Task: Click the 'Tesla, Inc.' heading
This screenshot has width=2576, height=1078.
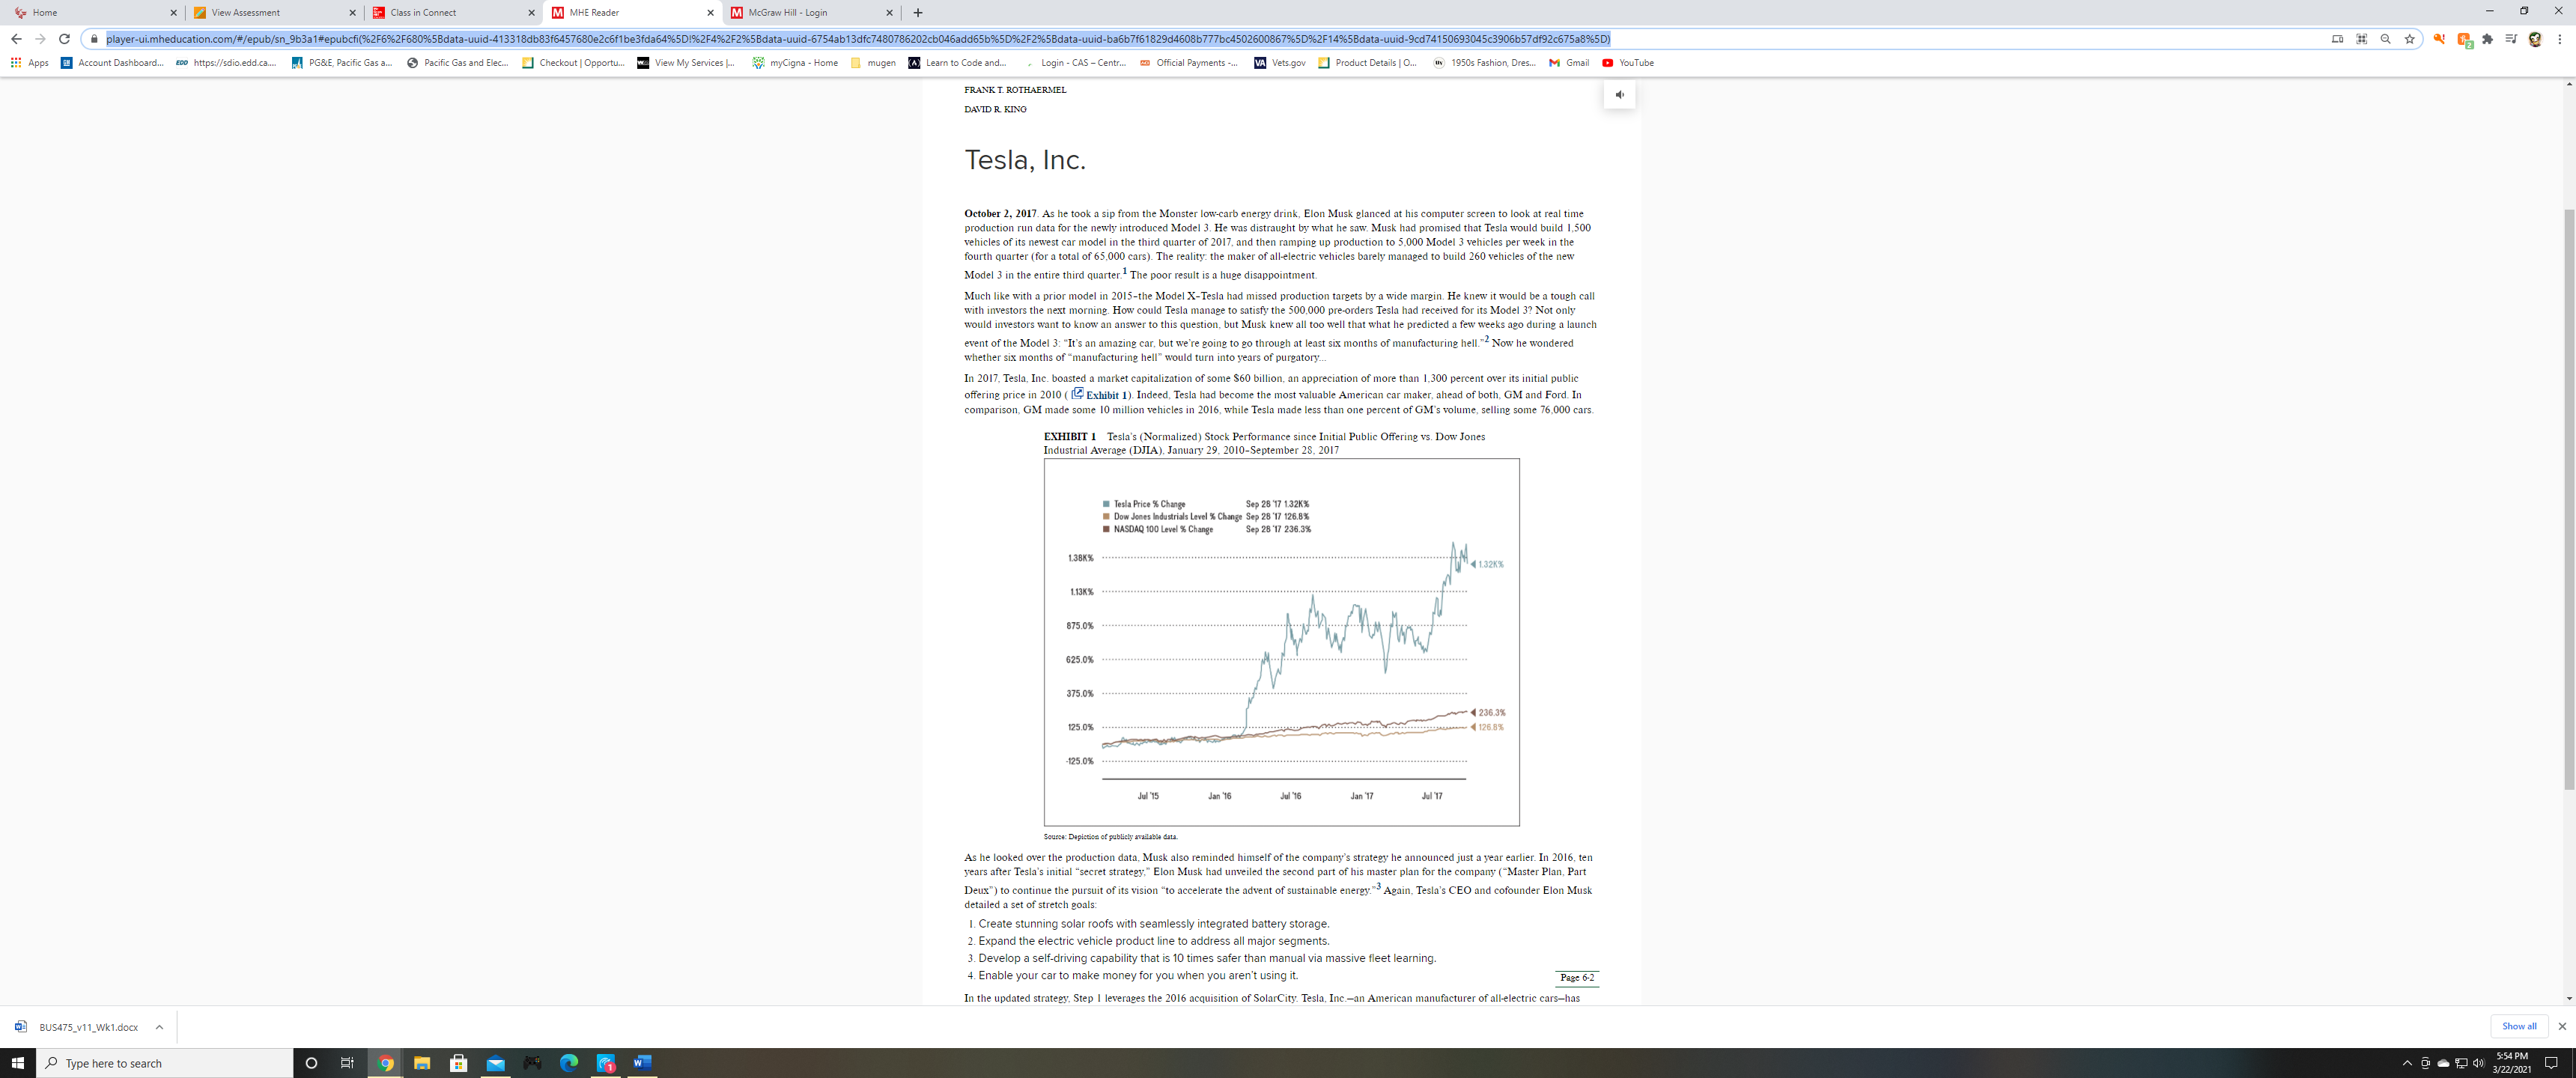Action: 1024,160
